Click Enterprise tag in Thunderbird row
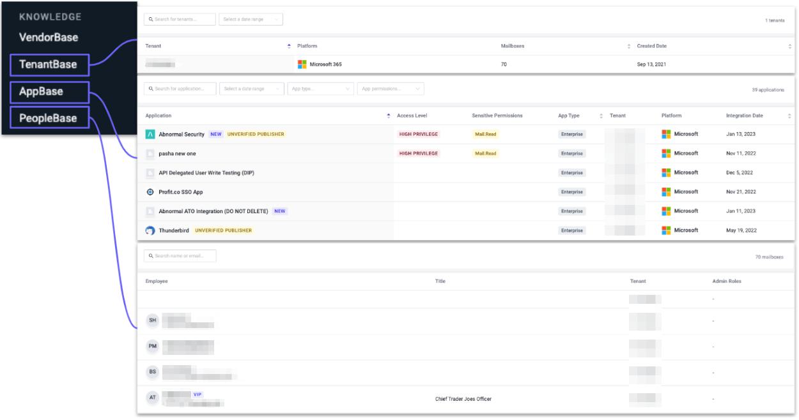The image size is (799, 420). (x=572, y=230)
